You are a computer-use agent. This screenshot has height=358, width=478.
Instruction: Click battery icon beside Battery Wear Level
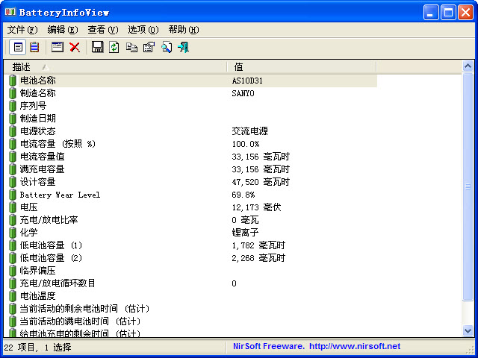pos(13,195)
